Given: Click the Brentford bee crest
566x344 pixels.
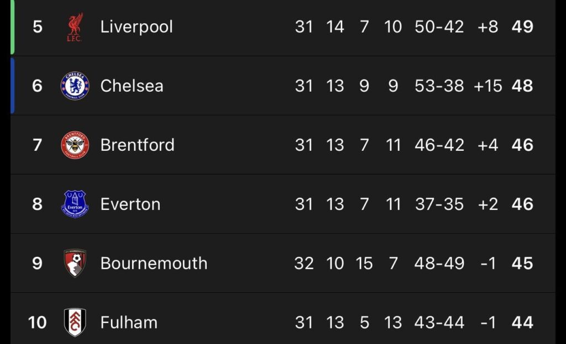Looking at the screenshot, I should click(75, 145).
